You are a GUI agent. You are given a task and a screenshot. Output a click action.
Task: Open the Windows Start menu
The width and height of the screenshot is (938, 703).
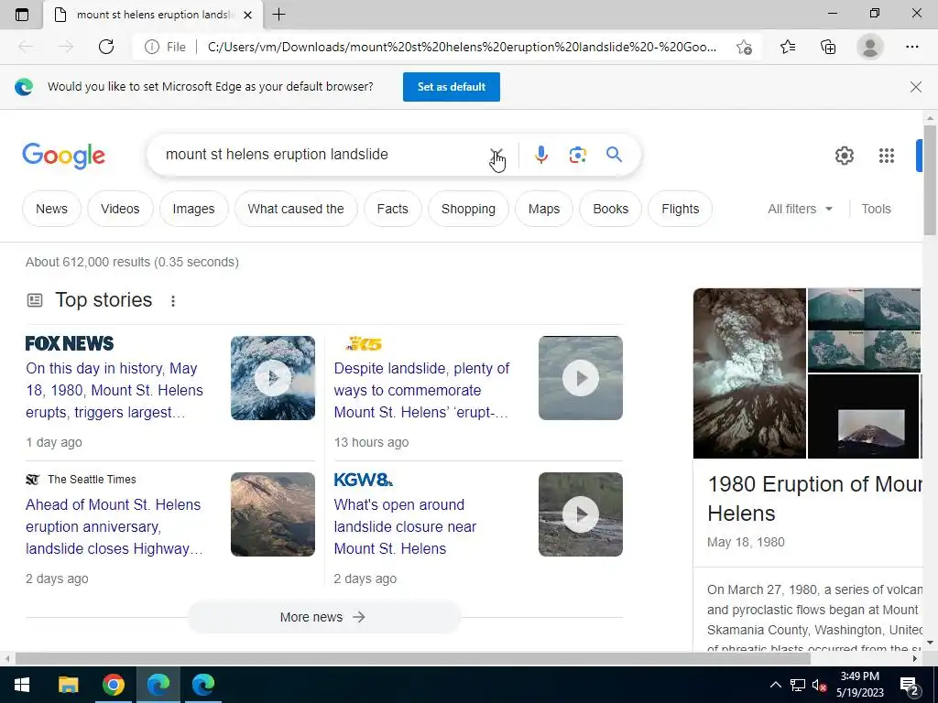22,685
